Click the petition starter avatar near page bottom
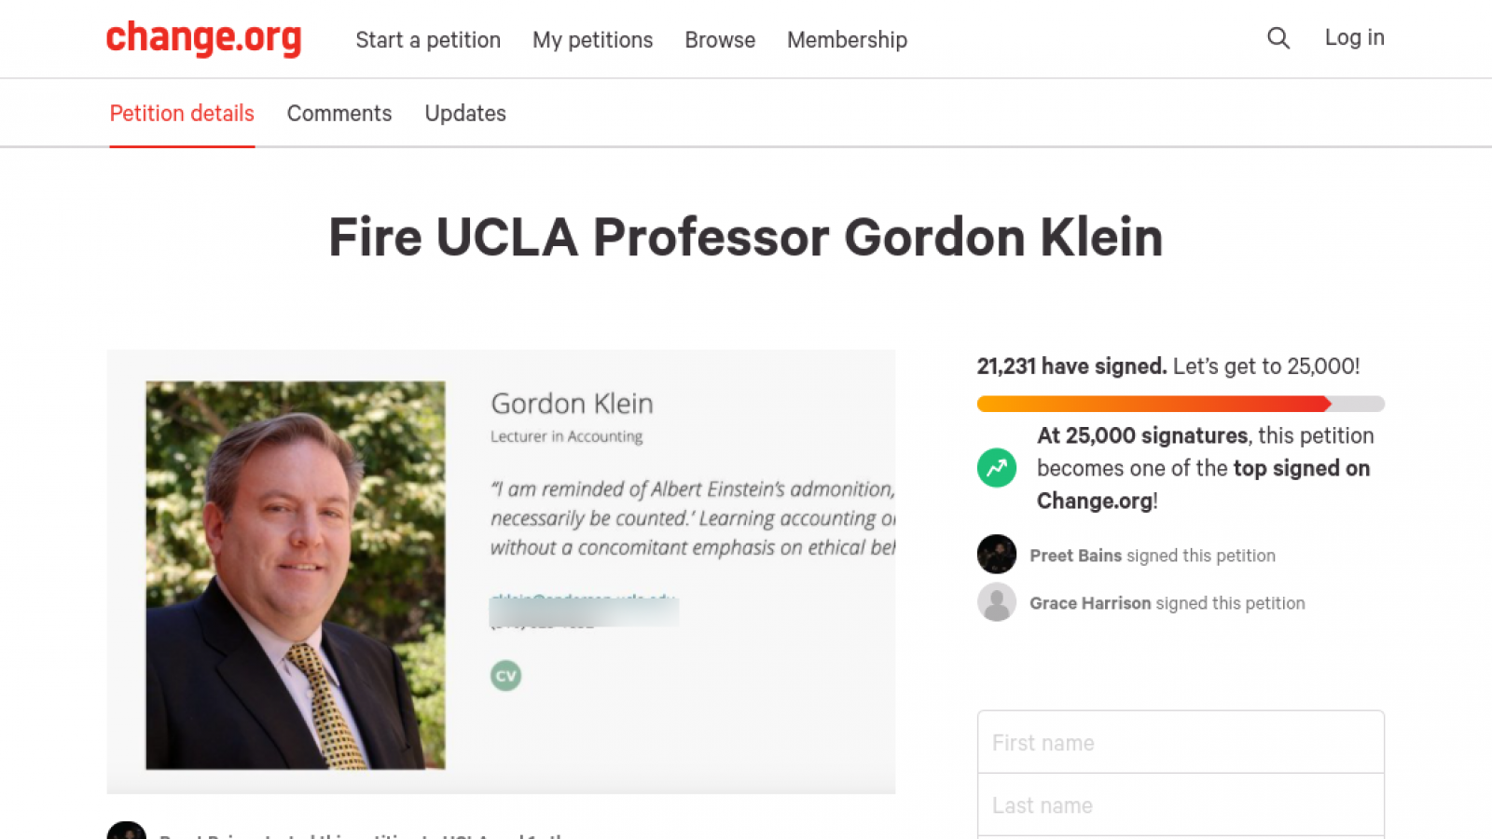This screenshot has height=839, width=1492. (x=127, y=829)
